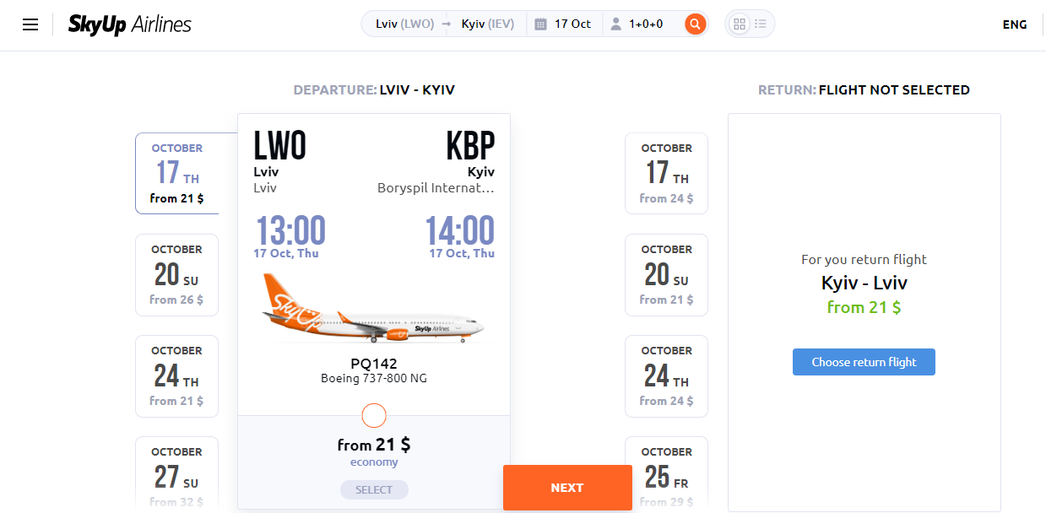1046x513 pixels.
Task: Select return date October 20 from 21 $
Action: (666, 275)
